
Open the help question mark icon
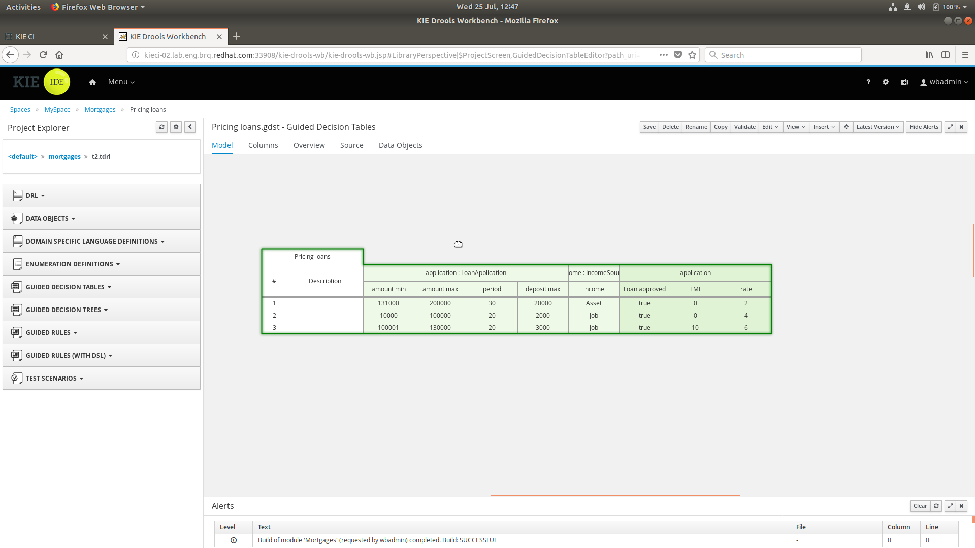868,82
